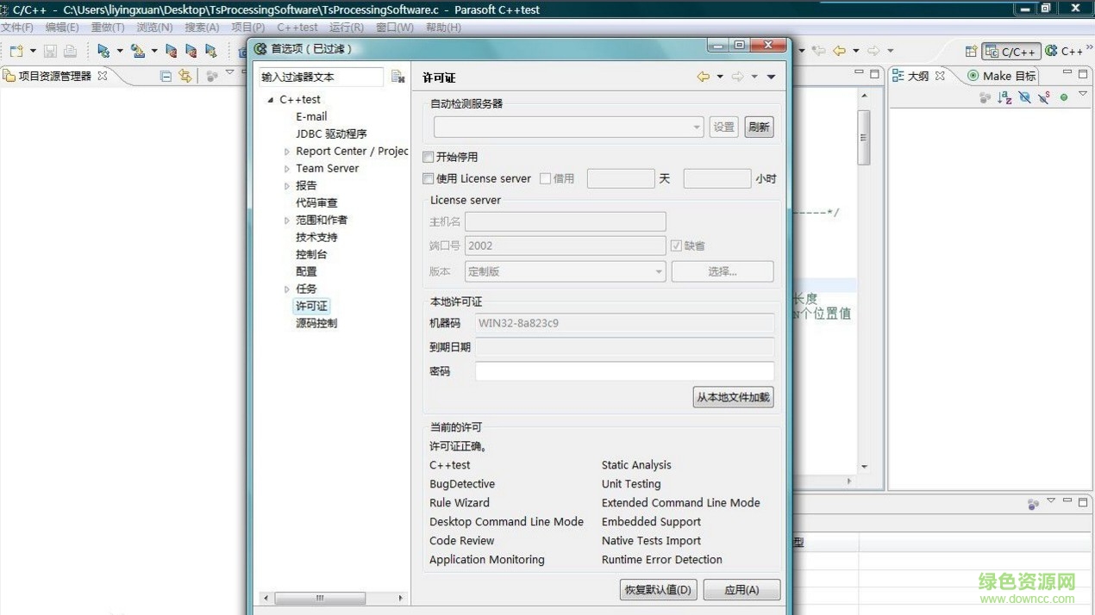Enable the 开始停用 checkbox
Image resolution: width=1095 pixels, height=615 pixels.
tap(428, 157)
